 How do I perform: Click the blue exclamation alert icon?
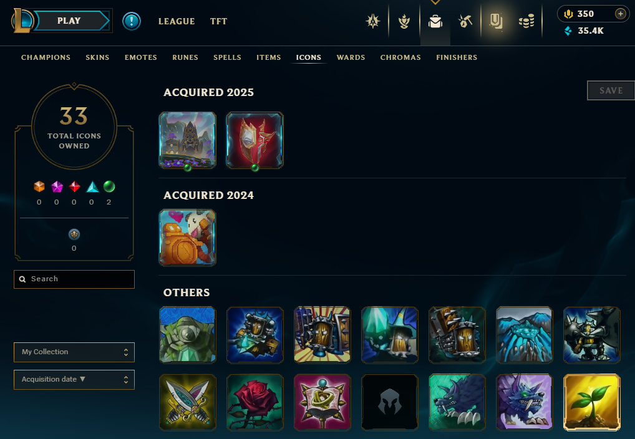pos(131,21)
